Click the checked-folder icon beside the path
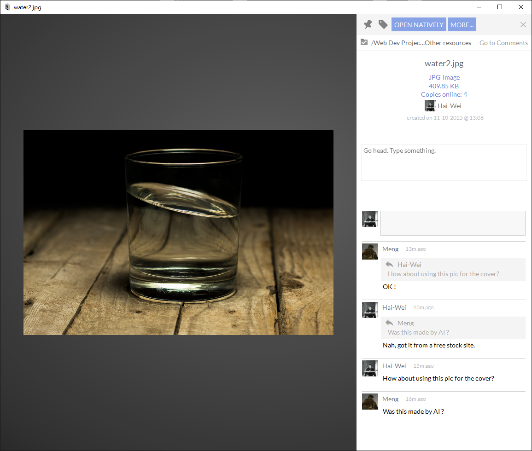 (364, 42)
